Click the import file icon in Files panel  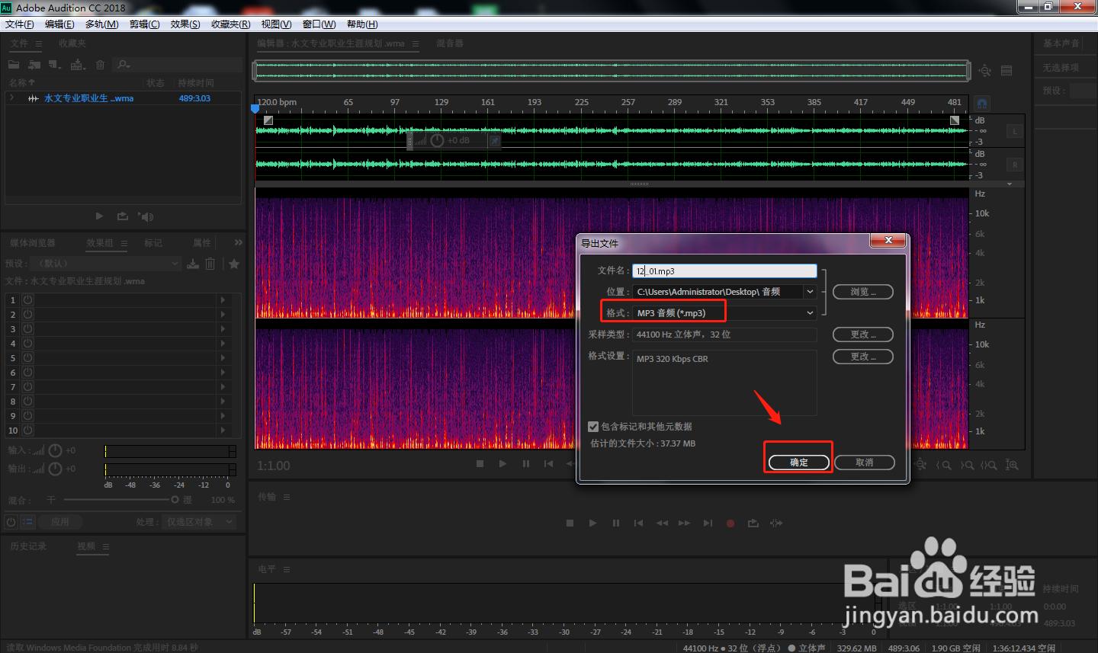34,65
